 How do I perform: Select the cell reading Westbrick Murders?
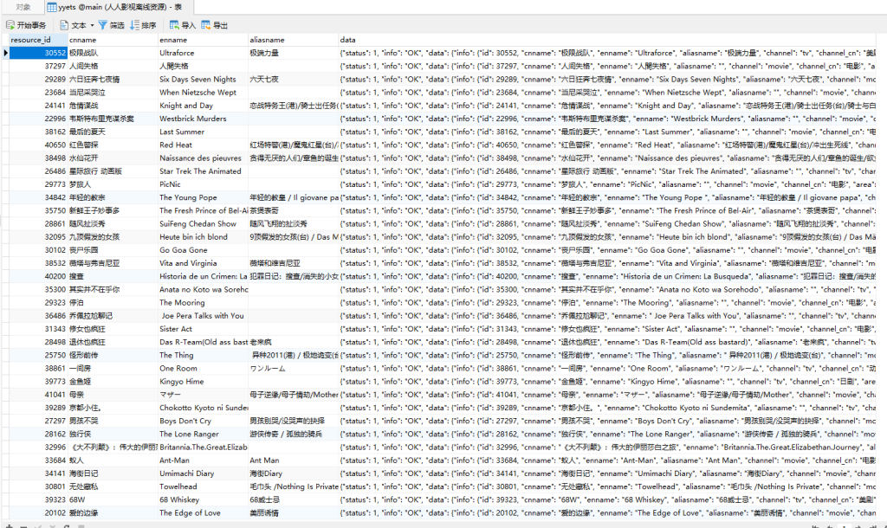pyautogui.click(x=203, y=119)
